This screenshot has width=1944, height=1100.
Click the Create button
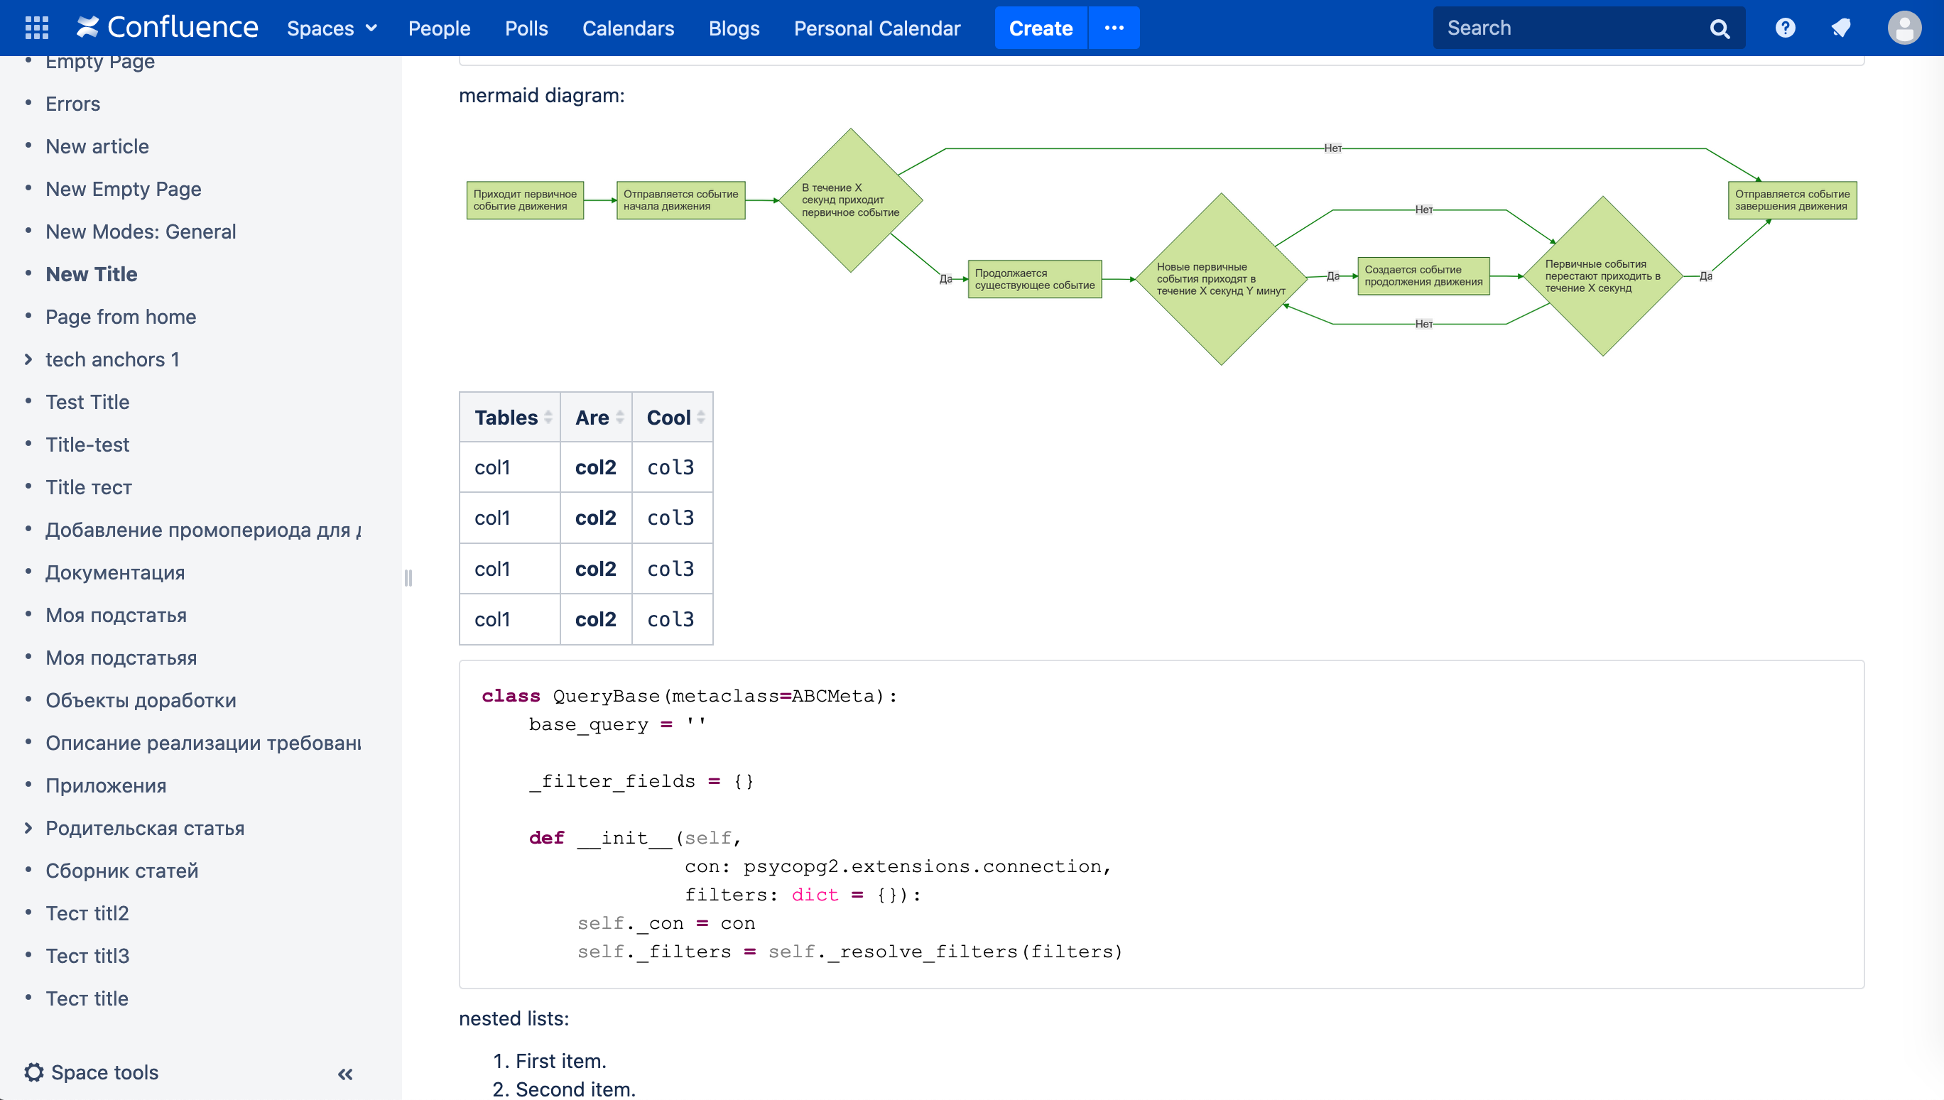1038,27
